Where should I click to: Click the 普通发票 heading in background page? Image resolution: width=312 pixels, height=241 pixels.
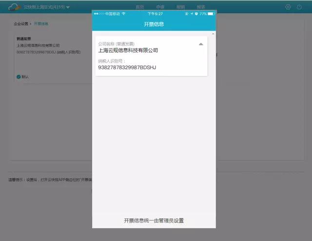tap(24, 39)
